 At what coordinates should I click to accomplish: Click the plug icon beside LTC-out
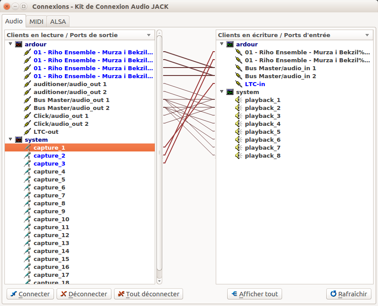coord(27,132)
